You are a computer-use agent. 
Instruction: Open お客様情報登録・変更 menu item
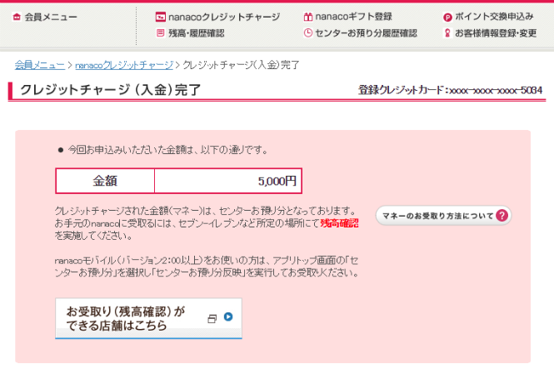click(x=496, y=33)
